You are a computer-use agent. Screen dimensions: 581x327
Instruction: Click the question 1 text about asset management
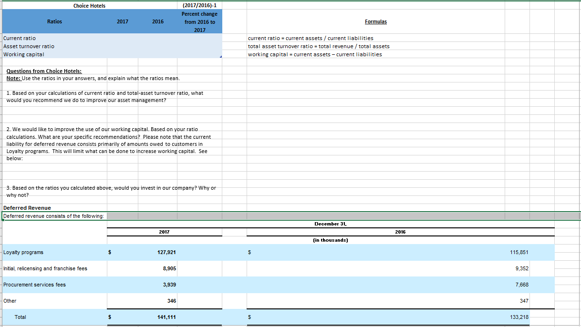(110, 97)
